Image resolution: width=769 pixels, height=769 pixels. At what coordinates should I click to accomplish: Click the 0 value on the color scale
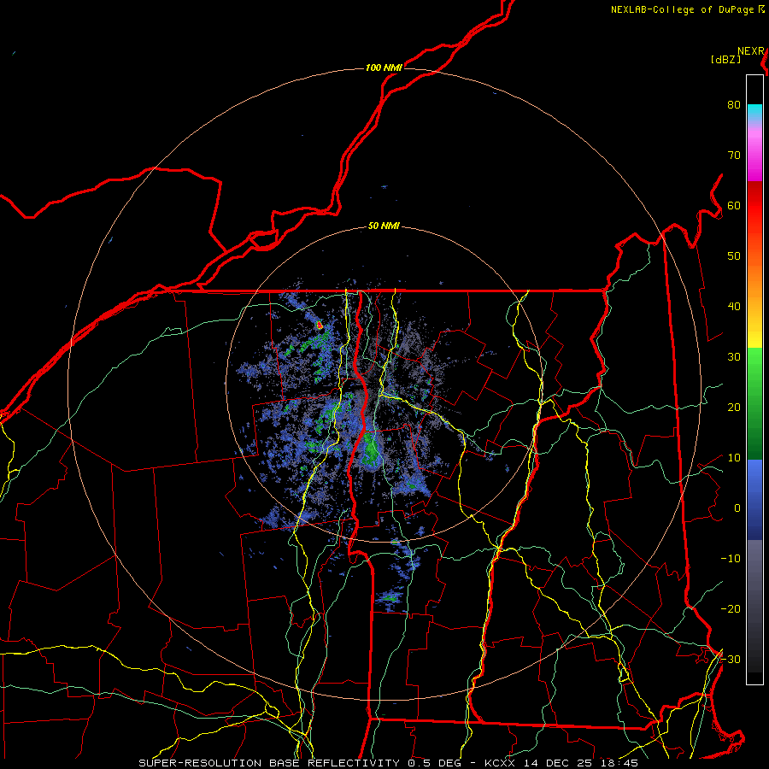(737, 508)
